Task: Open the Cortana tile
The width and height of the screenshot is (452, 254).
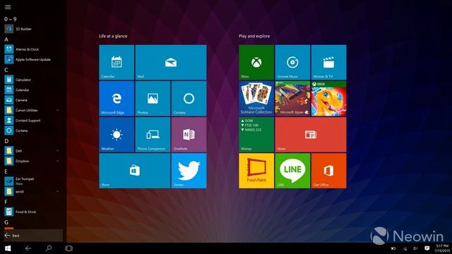Action: pos(189,99)
